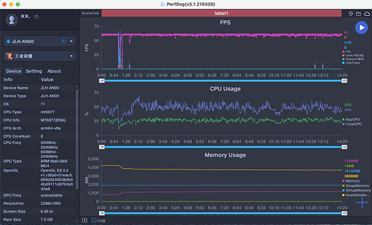This screenshot has height=225, width=372.
Task: Select the Device tab
Action: 14,71
